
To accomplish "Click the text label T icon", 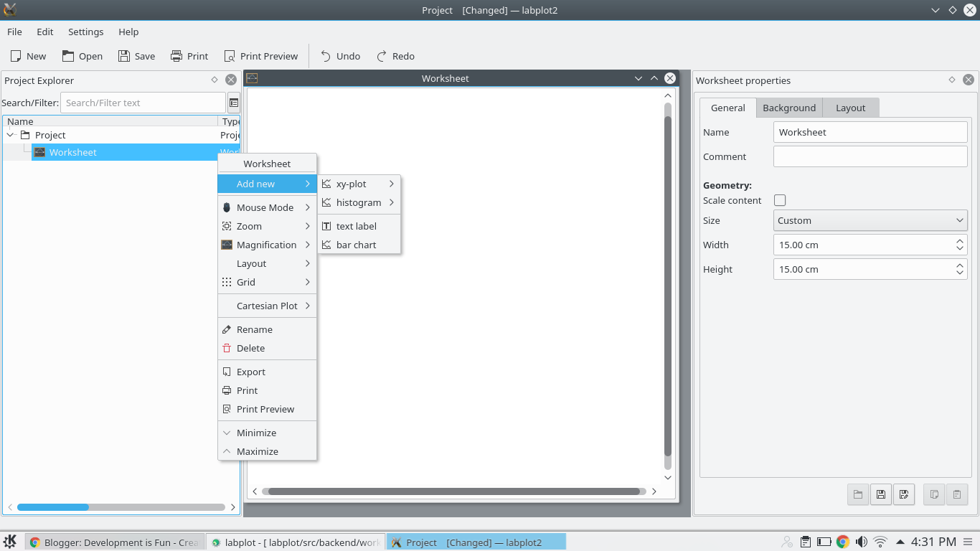I will tap(326, 226).
